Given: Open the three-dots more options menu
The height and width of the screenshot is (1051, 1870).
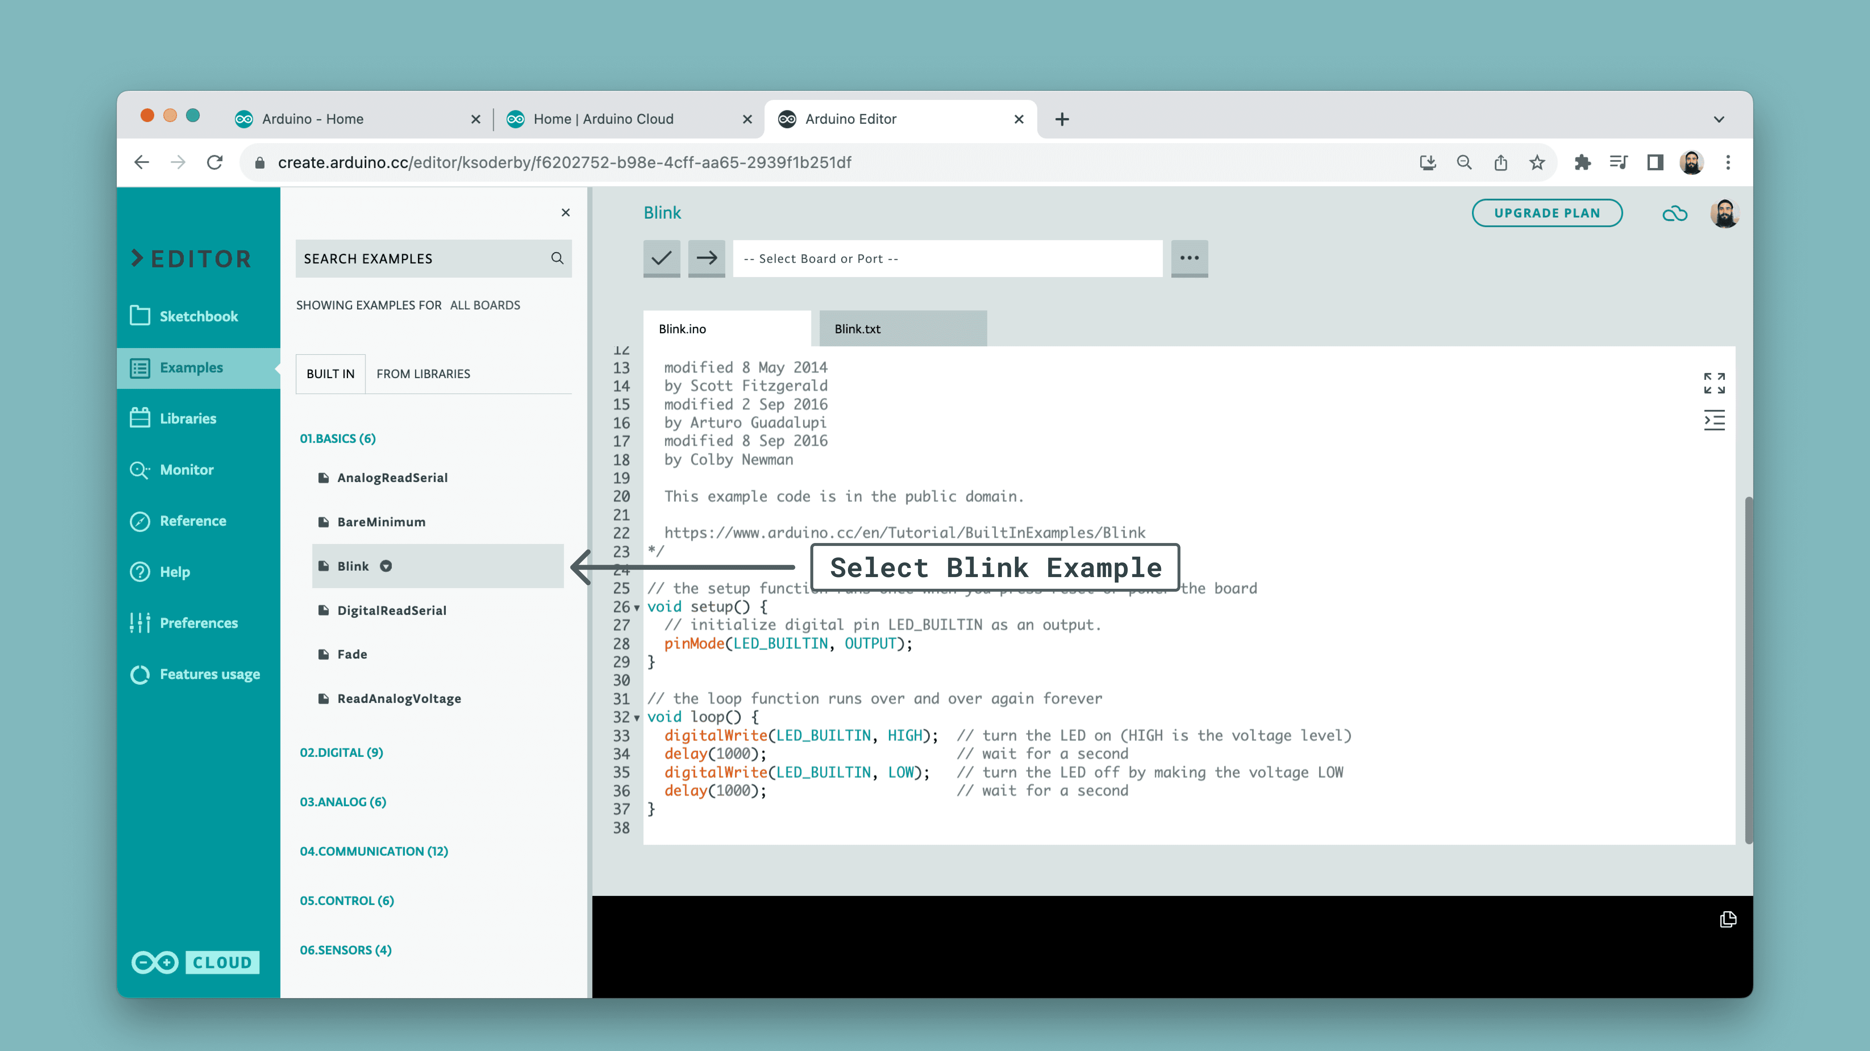Looking at the screenshot, I should (1189, 258).
